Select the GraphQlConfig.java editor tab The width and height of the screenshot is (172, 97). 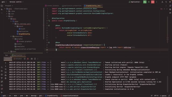93,6
